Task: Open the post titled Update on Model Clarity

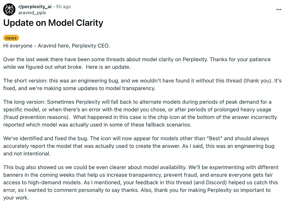Action: (x=53, y=23)
